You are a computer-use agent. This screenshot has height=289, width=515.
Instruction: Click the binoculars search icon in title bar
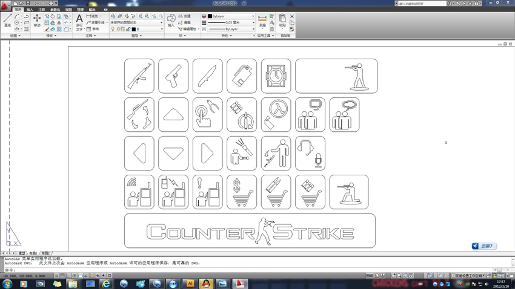click(450, 3)
